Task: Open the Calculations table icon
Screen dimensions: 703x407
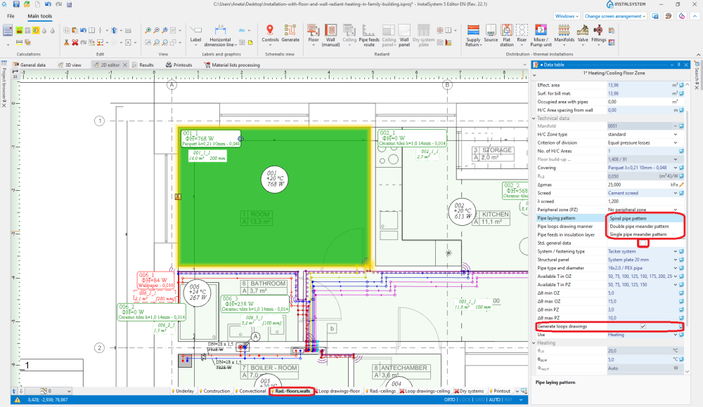Action: coord(8,31)
